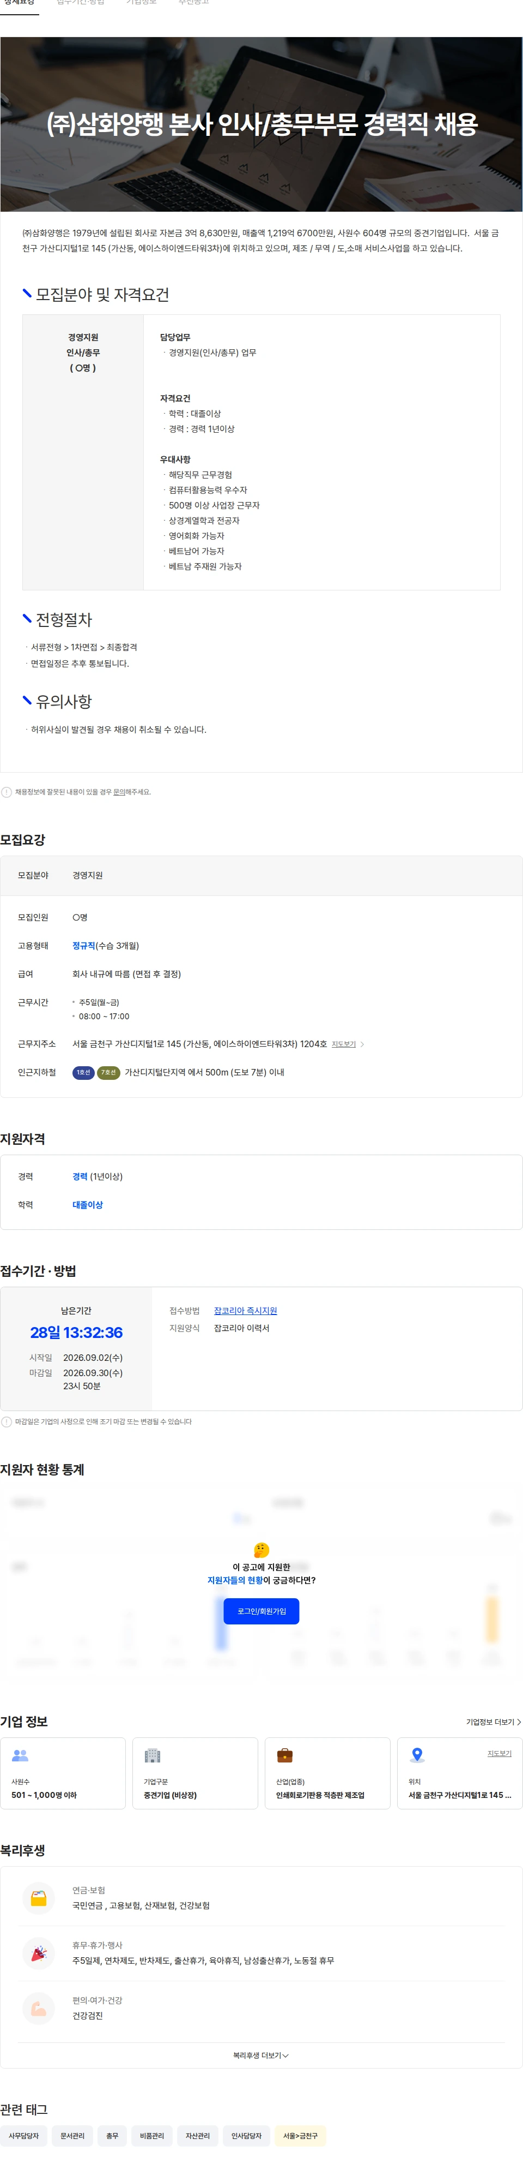Click the 유의사항 heading
The width and height of the screenshot is (523, 2169).
(64, 701)
